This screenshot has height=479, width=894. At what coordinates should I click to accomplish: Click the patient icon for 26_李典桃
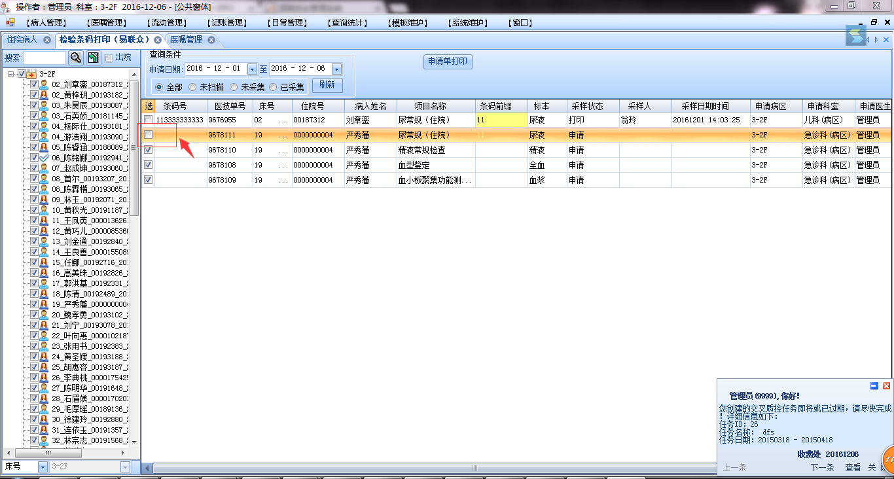click(x=44, y=378)
